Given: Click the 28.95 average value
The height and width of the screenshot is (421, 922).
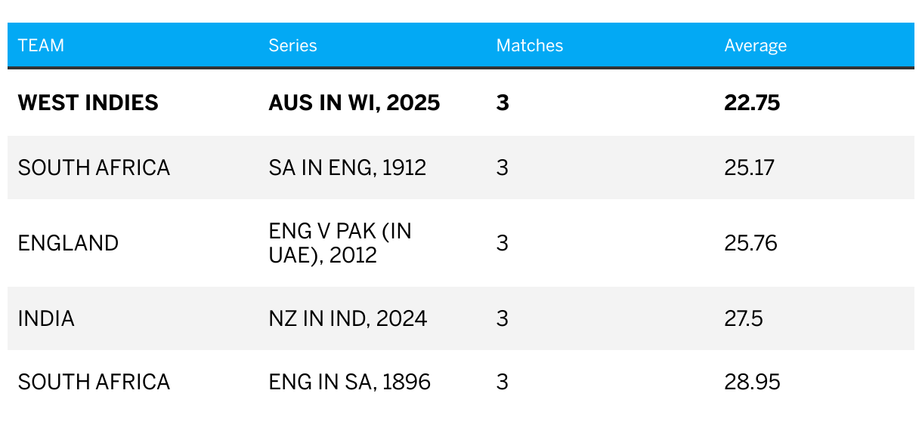Looking at the screenshot, I should point(752,382).
